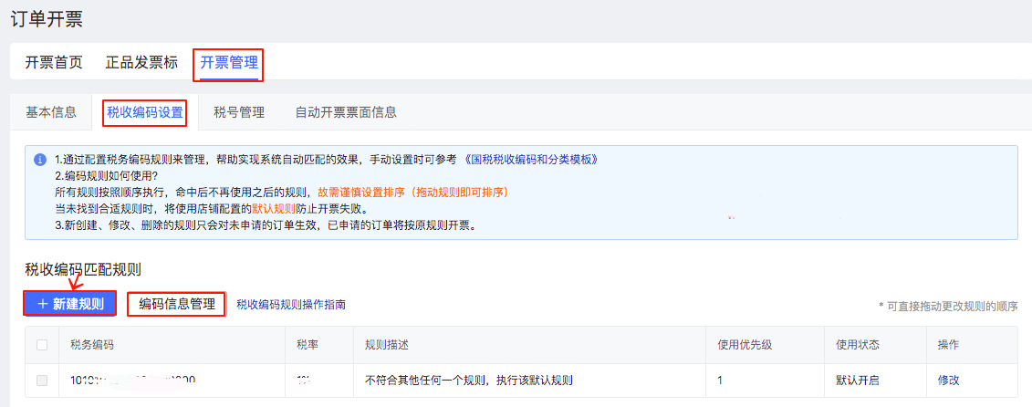Image resolution: width=1032 pixels, height=407 pixels.
Task: Select the 税收编码设置 sub-tab
Action: (145, 112)
